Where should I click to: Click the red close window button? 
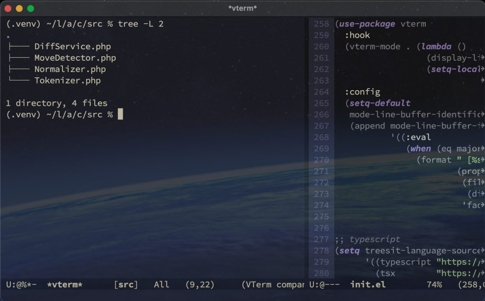tap(8, 9)
